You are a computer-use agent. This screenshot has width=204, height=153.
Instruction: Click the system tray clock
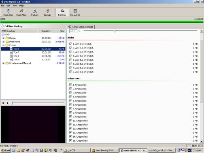coord(197,150)
